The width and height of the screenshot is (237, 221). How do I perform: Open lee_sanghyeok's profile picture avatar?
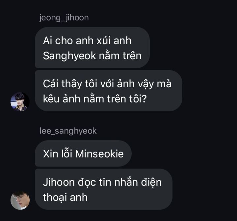point(20,200)
